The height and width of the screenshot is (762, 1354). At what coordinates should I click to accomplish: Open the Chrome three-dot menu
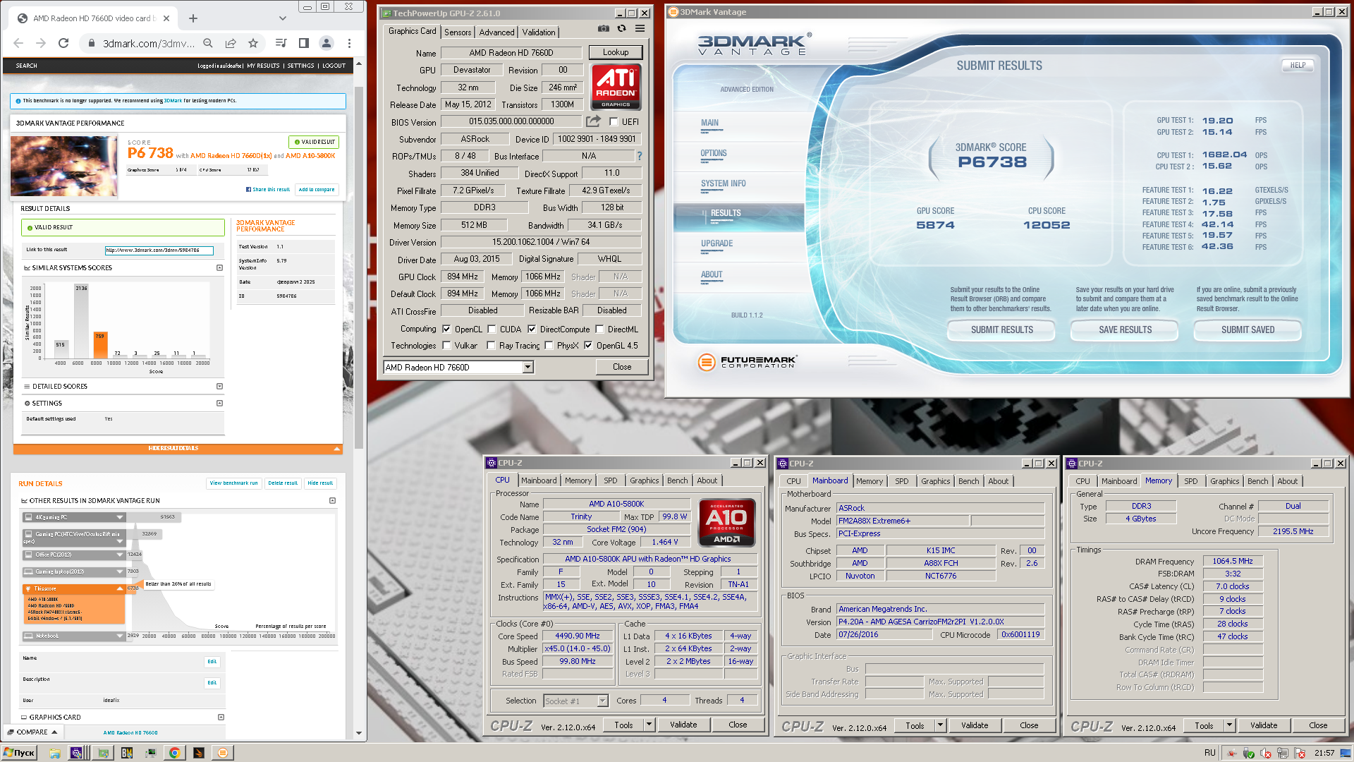(x=349, y=43)
